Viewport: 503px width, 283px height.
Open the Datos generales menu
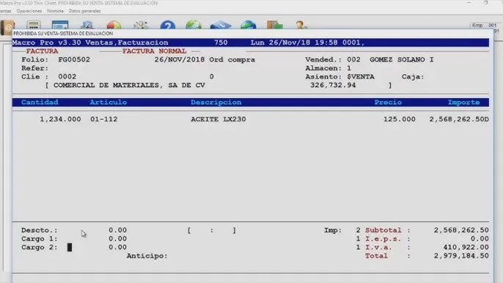pos(85,11)
